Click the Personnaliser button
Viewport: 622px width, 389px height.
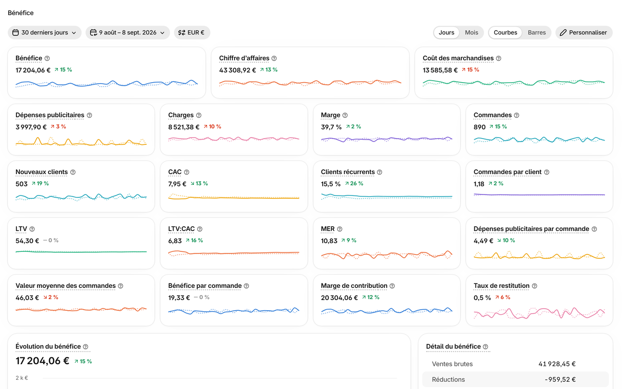(584, 33)
